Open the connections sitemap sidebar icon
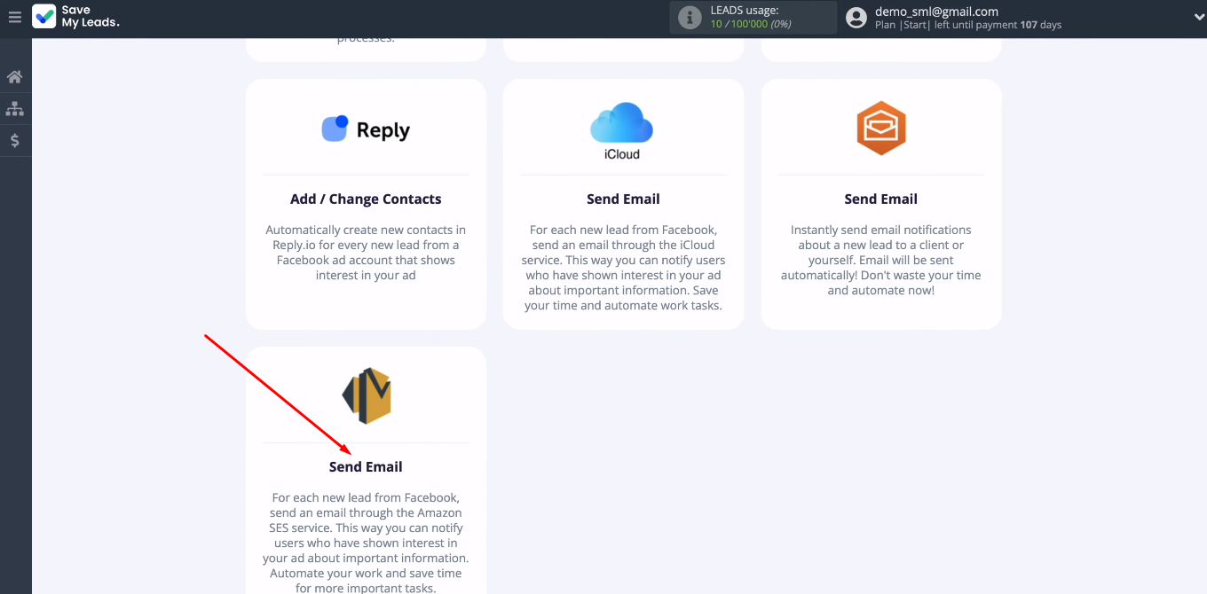1207x594 pixels. [15, 109]
